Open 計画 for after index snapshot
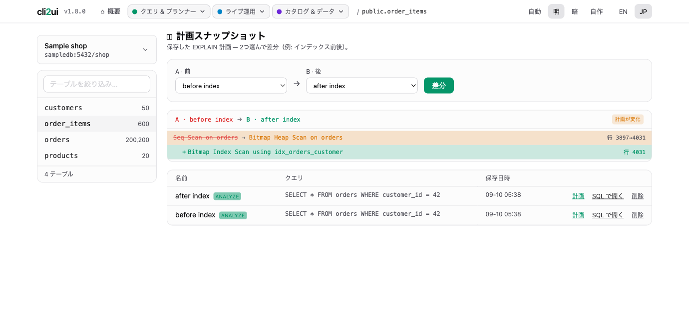Screen dimensions: 689x319 pos(578,196)
